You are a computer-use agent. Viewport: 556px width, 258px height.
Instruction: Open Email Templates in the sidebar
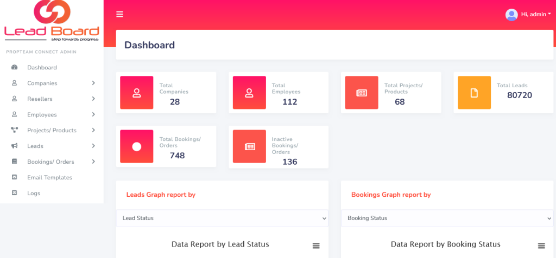(49, 178)
